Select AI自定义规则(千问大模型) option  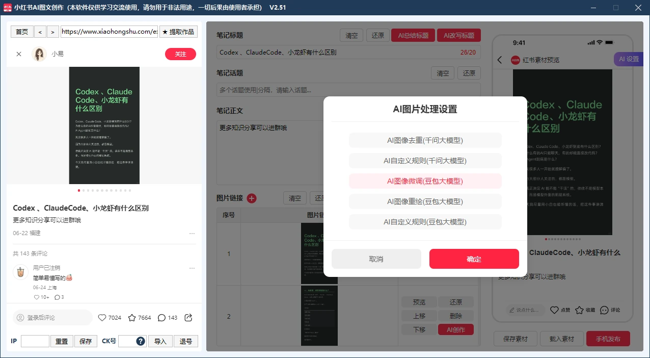point(425,161)
